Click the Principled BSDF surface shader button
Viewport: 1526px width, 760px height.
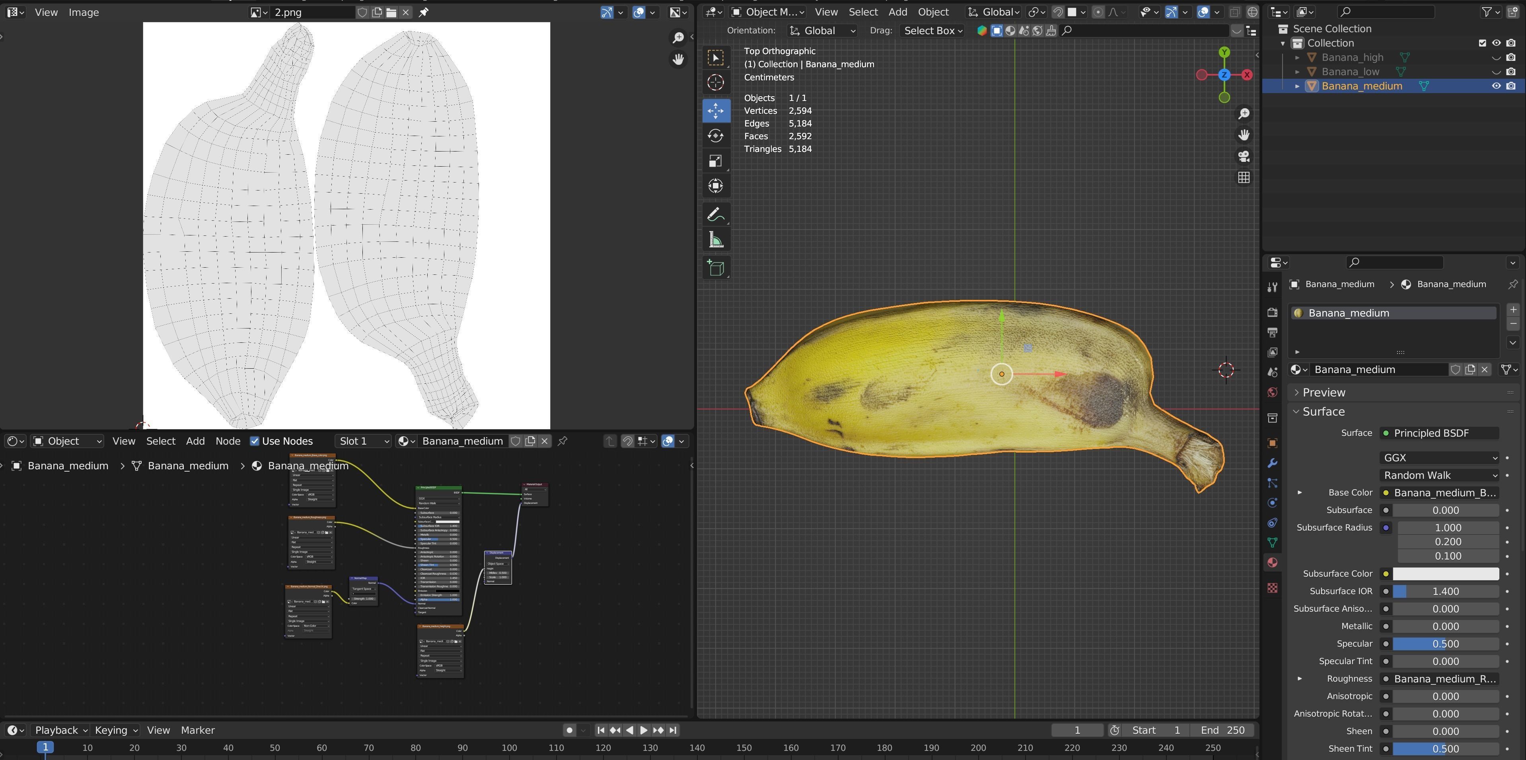1439,433
